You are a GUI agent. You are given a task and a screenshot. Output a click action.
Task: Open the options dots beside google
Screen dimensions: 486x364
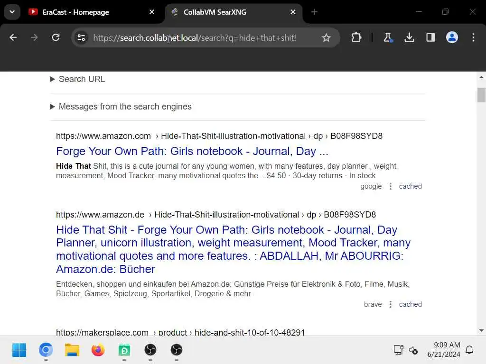point(391,186)
